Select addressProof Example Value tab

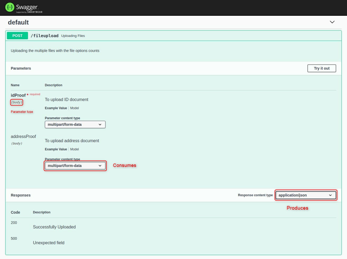point(56,149)
